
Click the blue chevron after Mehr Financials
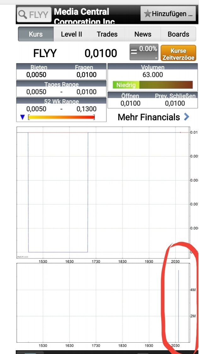pos(186,117)
